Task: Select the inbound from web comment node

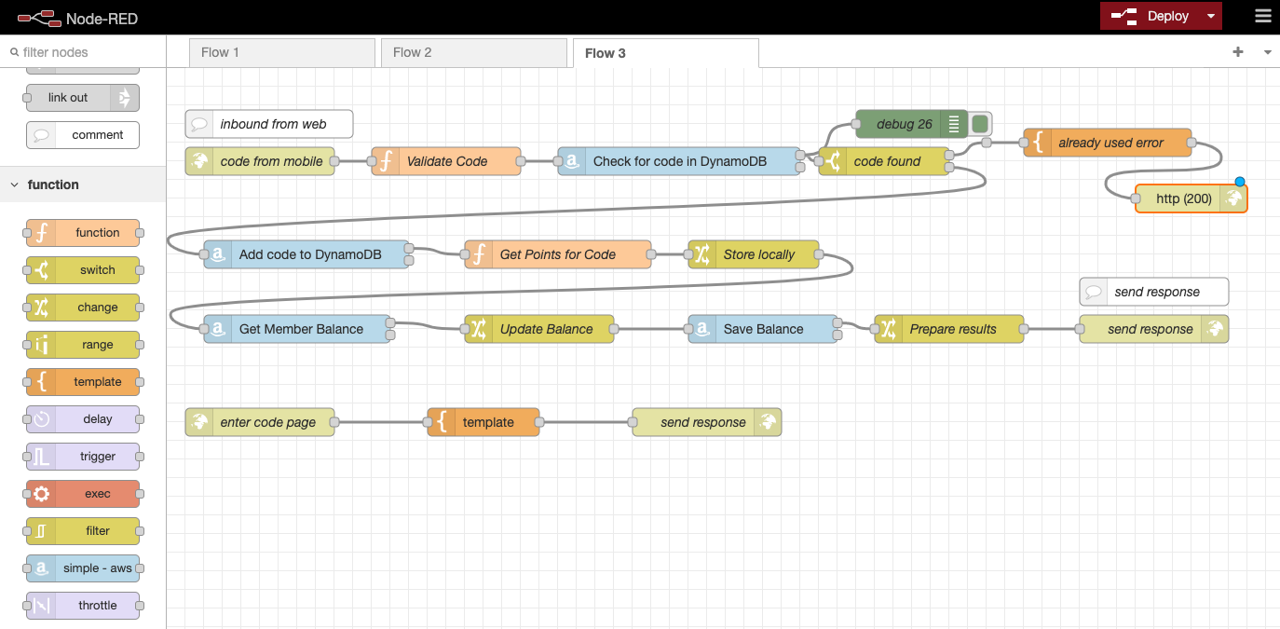Action: pyautogui.click(x=269, y=124)
